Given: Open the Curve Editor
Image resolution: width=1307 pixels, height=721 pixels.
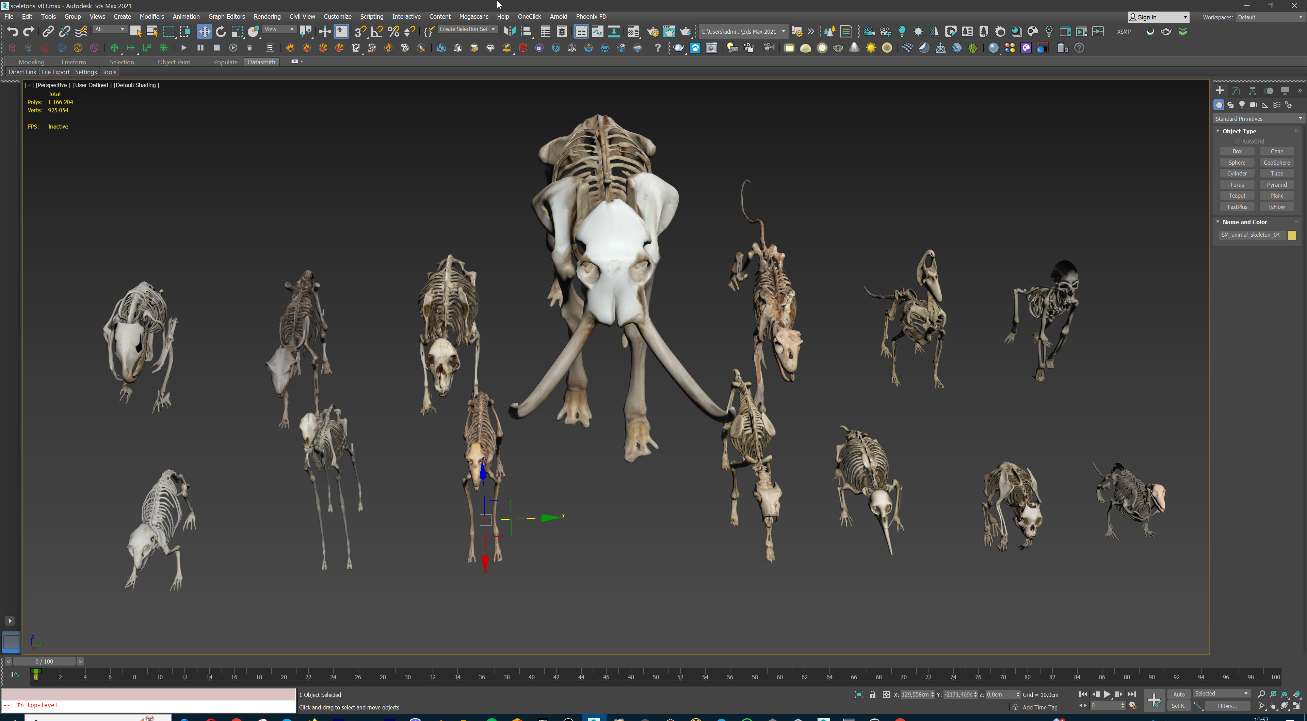Looking at the screenshot, I should click(x=598, y=31).
